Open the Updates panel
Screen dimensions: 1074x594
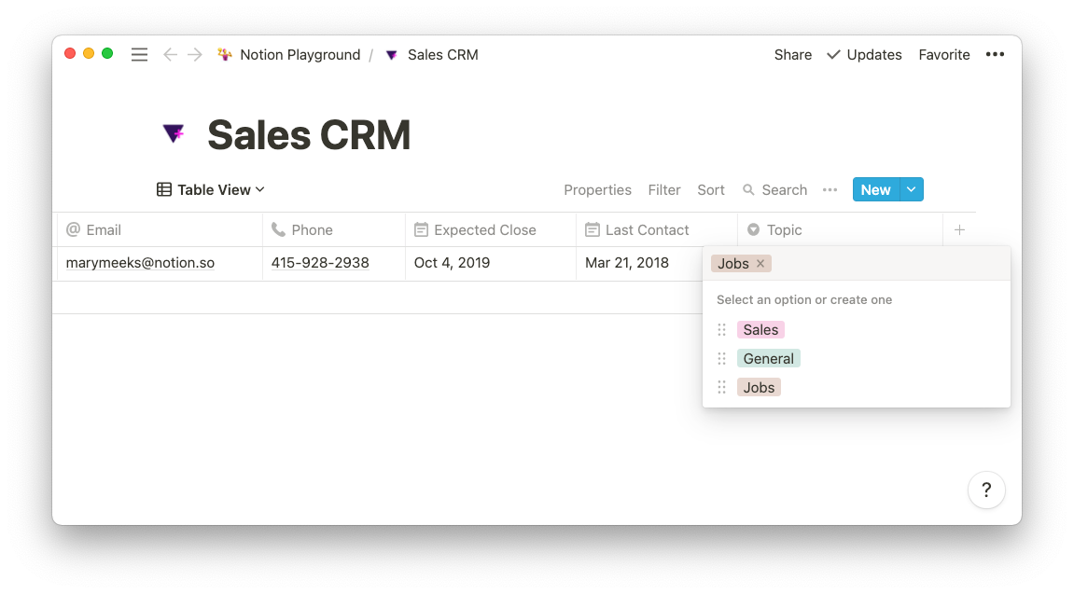pyautogui.click(x=874, y=55)
